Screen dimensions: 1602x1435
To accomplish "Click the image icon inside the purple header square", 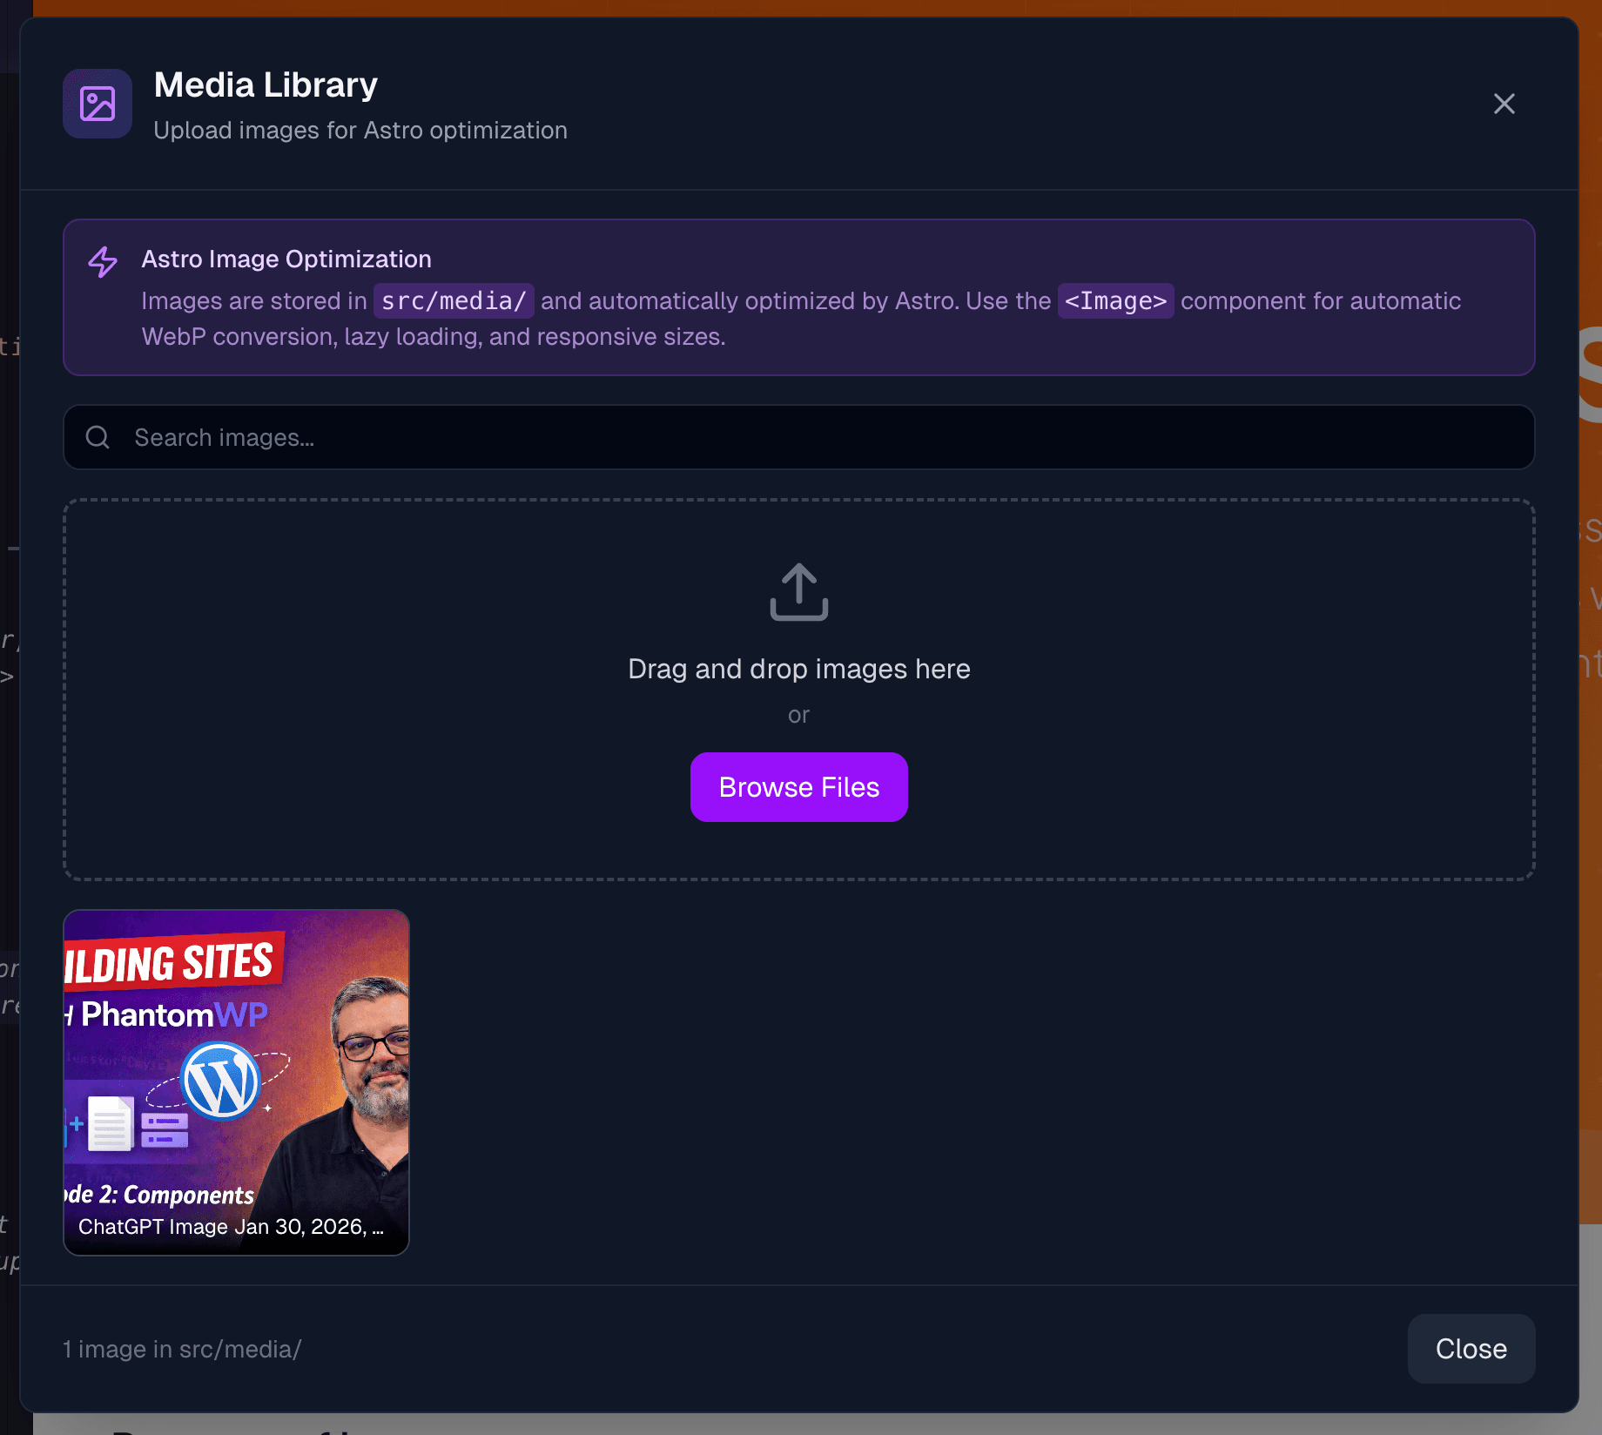I will (x=97, y=104).
